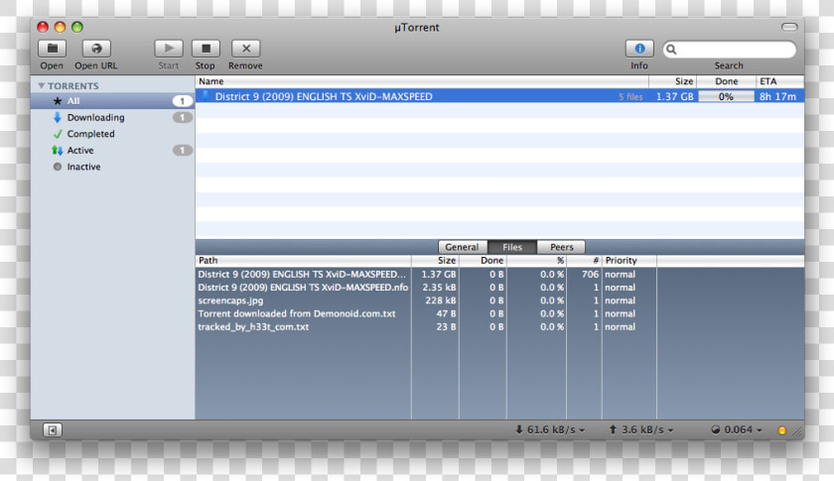Click the window resize grip icon

tap(798, 432)
